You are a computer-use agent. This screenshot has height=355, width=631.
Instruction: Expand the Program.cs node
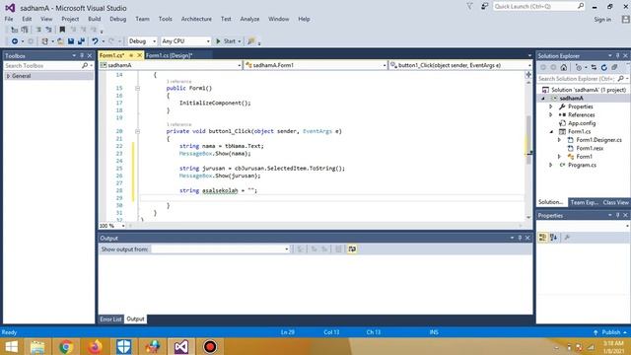point(551,165)
